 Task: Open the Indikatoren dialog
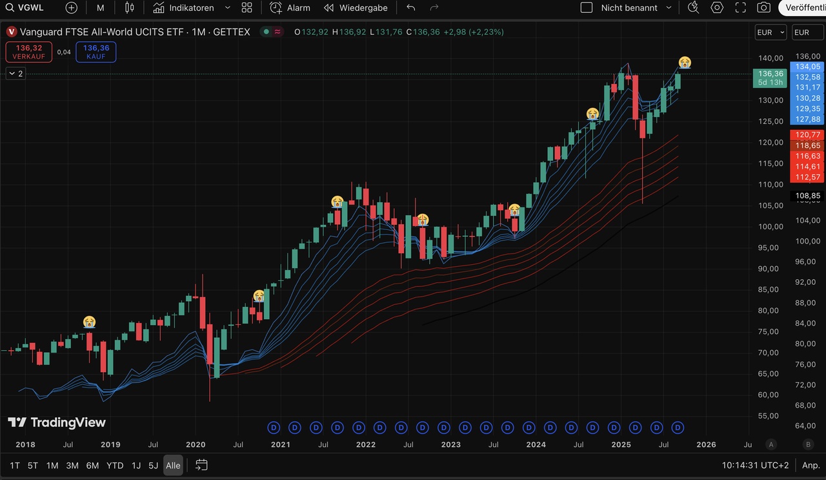[183, 8]
